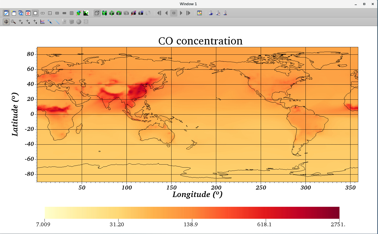Image resolution: width=378 pixels, height=234 pixels.
Task: Switch to 2x2 window layout
Action: pos(50,13)
